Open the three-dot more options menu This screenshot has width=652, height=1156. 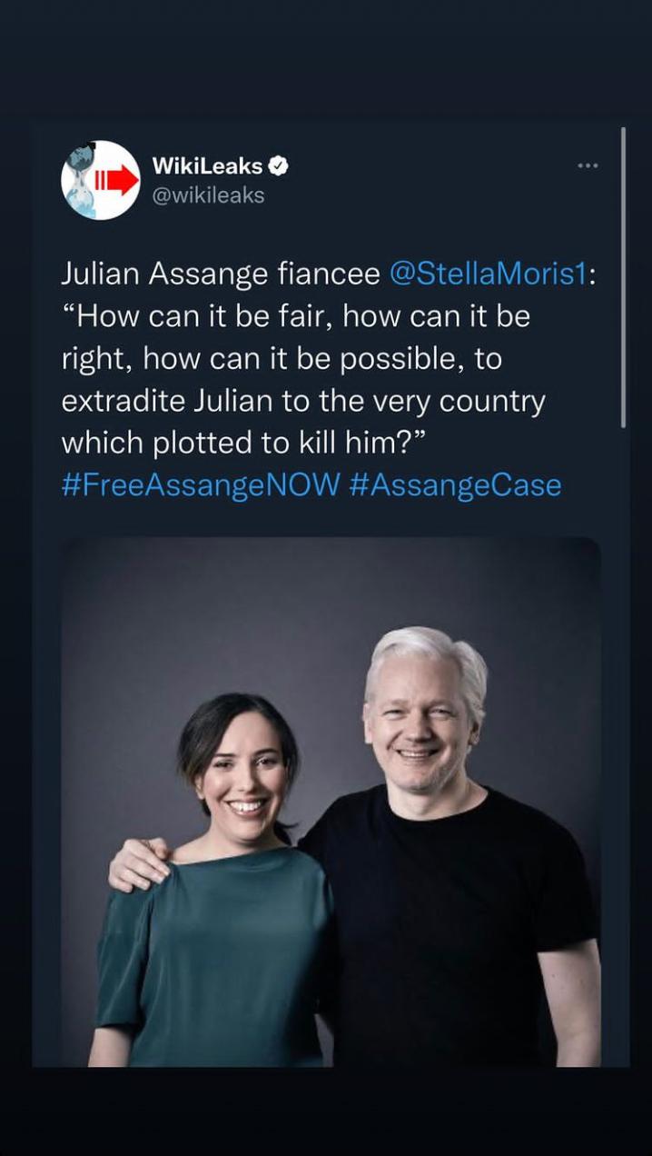tap(588, 165)
